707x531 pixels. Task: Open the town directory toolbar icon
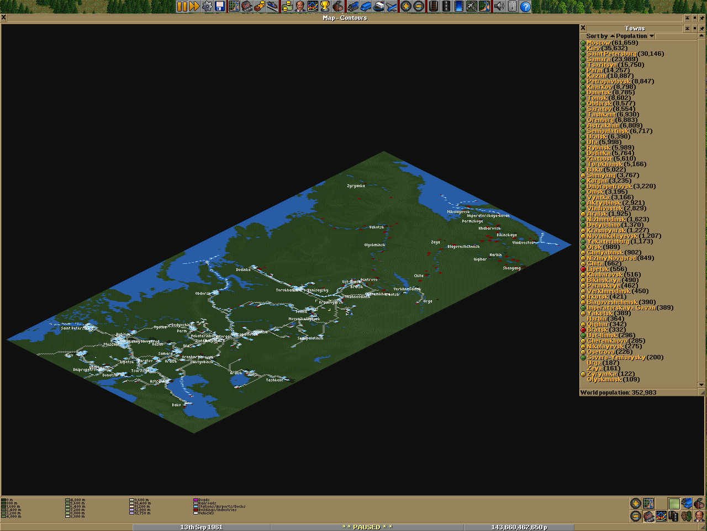coord(246,6)
